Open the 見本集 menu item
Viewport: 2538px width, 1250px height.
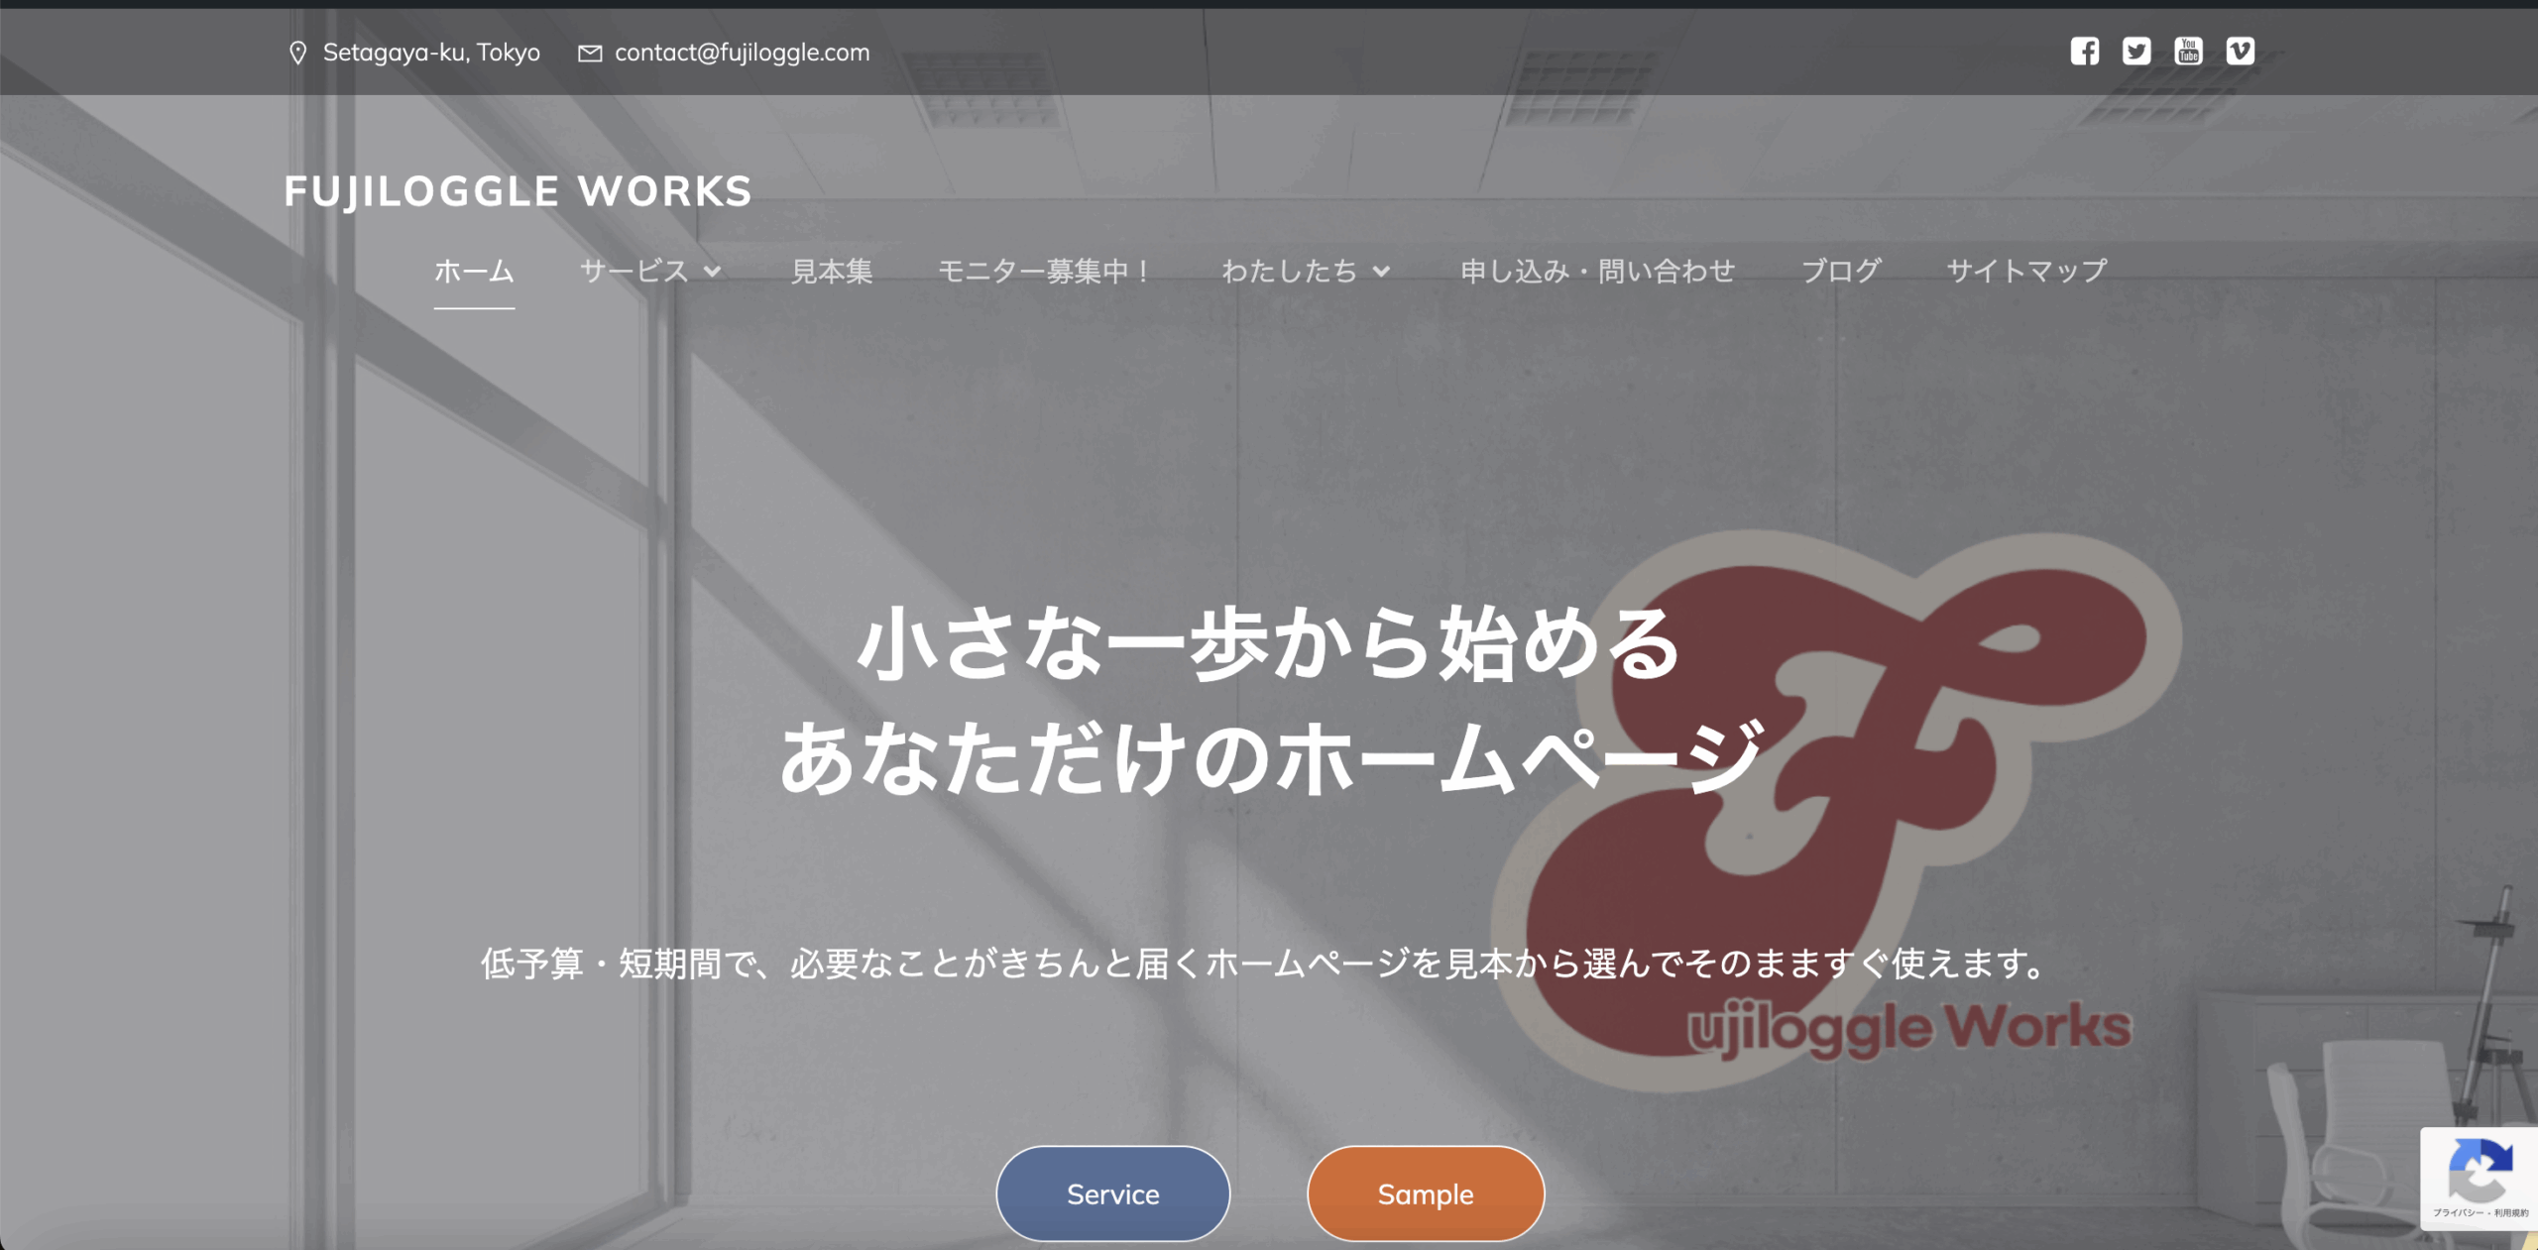[x=831, y=271]
